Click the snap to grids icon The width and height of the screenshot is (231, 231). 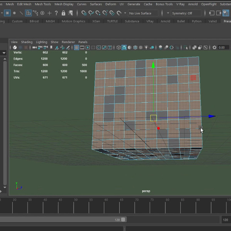pos(84,13)
